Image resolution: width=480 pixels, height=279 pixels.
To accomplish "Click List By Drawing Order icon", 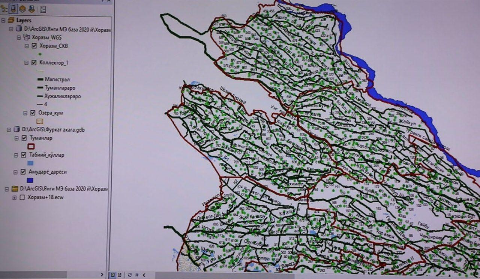I will [x=4, y=8].
